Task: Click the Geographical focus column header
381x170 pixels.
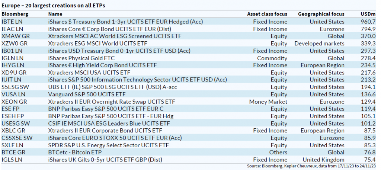Action: click(x=321, y=14)
